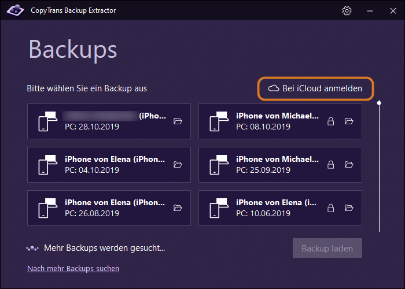Open settings via the gear icon
This screenshot has width=405, height=289.
point(347,10)
